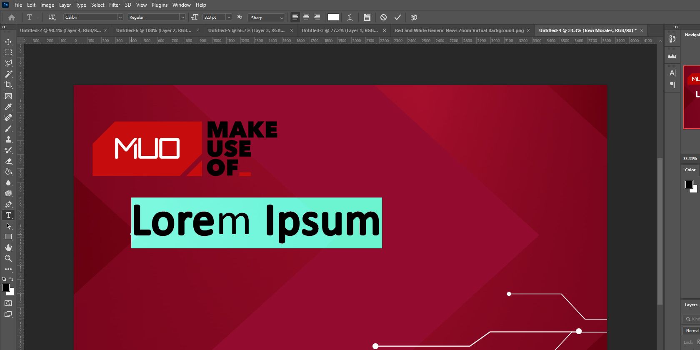Close the Untitled-4 document tab
Viewport: 700px width, 350px height.
click(x=641, y=30)
